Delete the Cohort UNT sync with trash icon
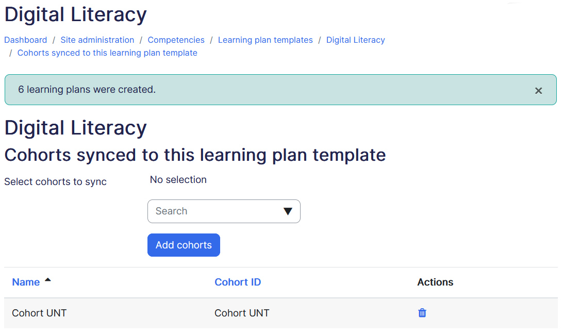Screen dimensions: 563x335 (x=422, y=313)
